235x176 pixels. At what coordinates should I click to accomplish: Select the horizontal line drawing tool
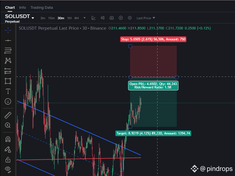[x=8, y=41]
